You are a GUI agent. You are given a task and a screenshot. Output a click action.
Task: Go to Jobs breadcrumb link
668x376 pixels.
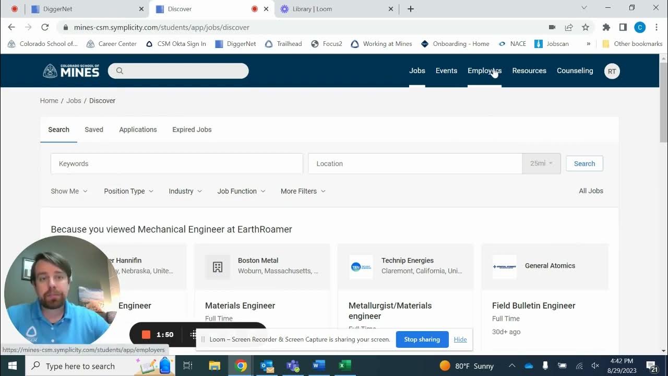(x=74, y=101)
